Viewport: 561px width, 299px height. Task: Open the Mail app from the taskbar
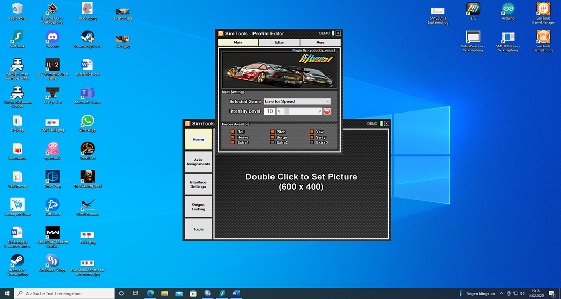(x=179, y=293)
